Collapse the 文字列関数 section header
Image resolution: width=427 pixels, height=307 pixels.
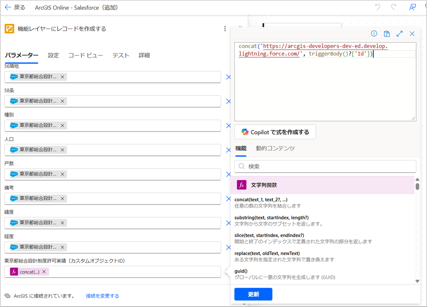324,185
